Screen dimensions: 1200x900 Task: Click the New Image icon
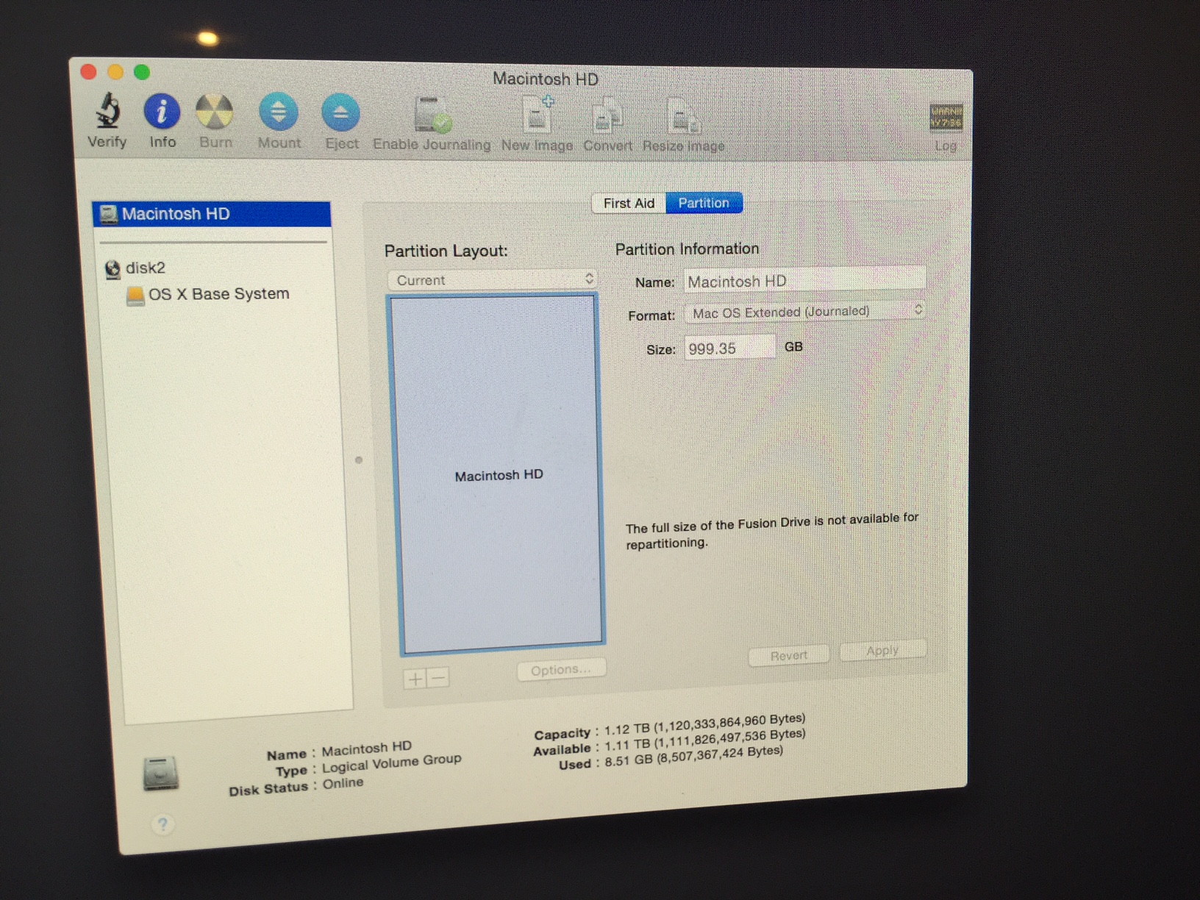point(537,115)
